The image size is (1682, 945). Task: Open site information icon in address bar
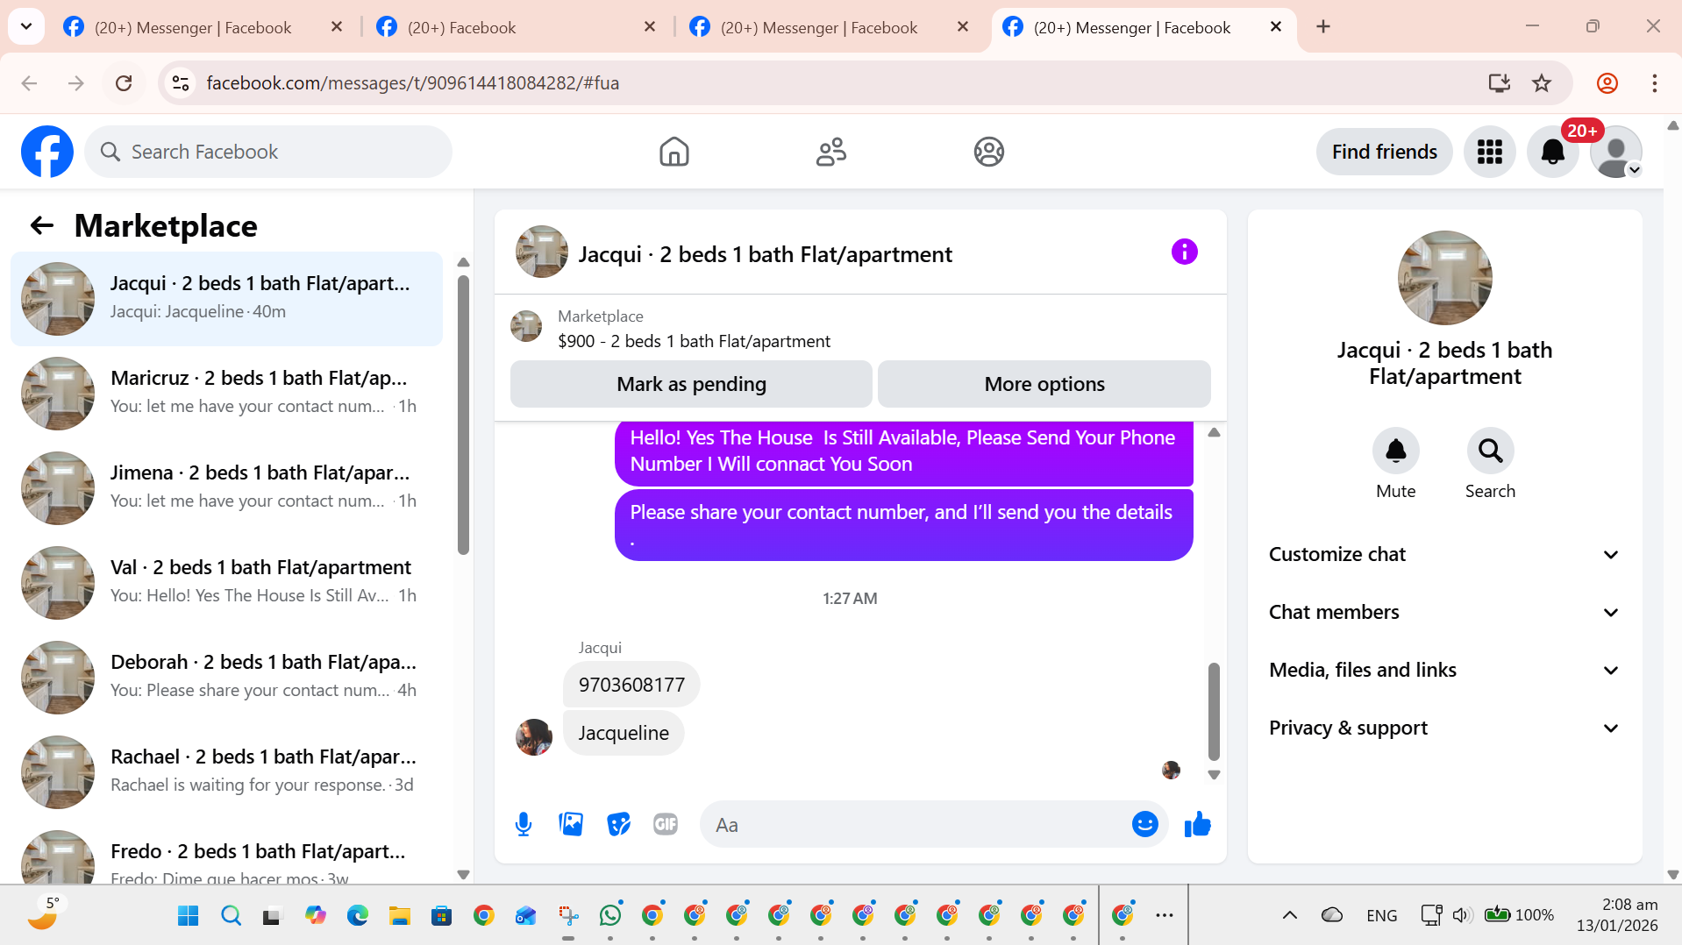[x=181, y=83]
